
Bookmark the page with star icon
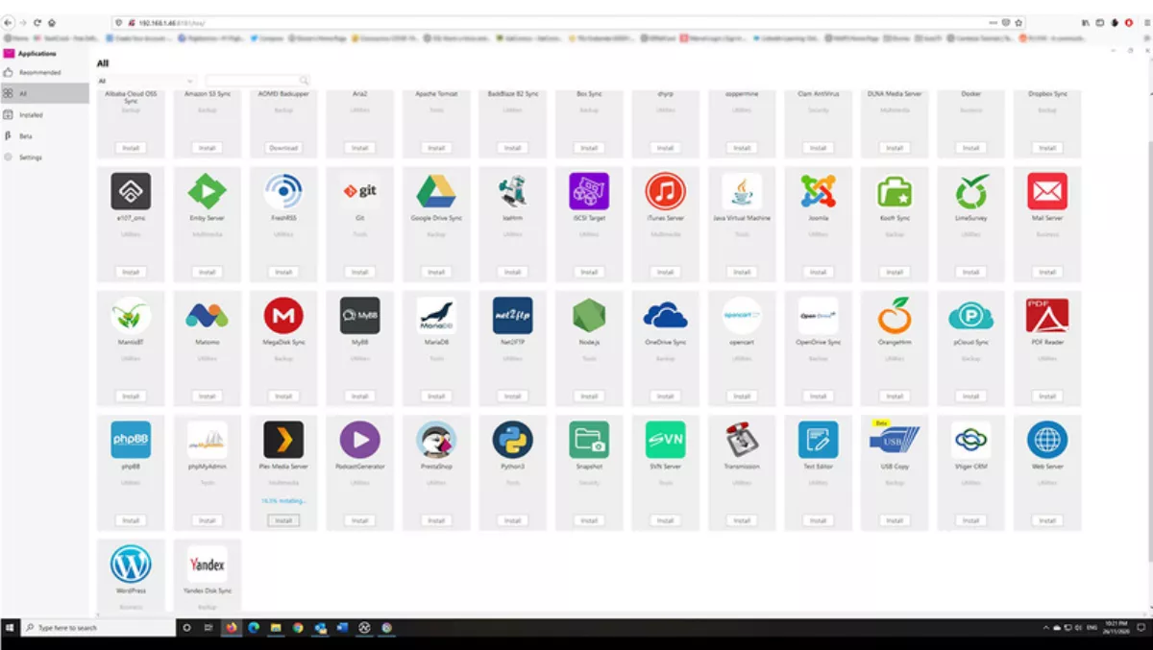tap(1018, 21)
